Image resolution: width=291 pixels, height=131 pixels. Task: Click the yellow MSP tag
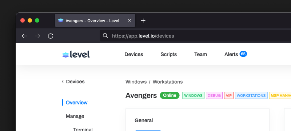(x=280, y=95)
